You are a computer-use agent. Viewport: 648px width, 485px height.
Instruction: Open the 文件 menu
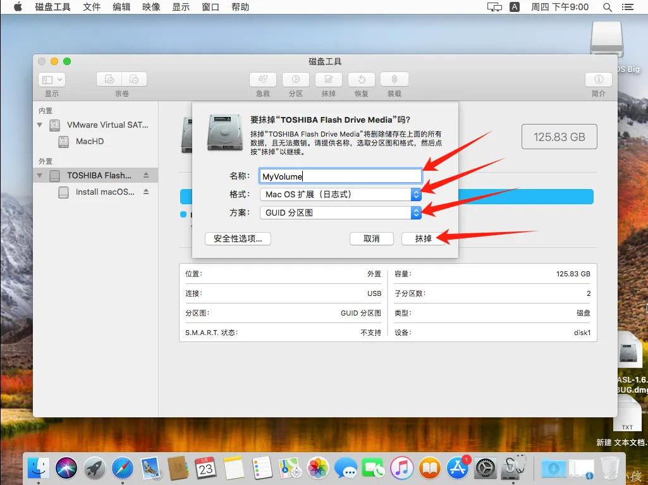click(x=92, y=7)
